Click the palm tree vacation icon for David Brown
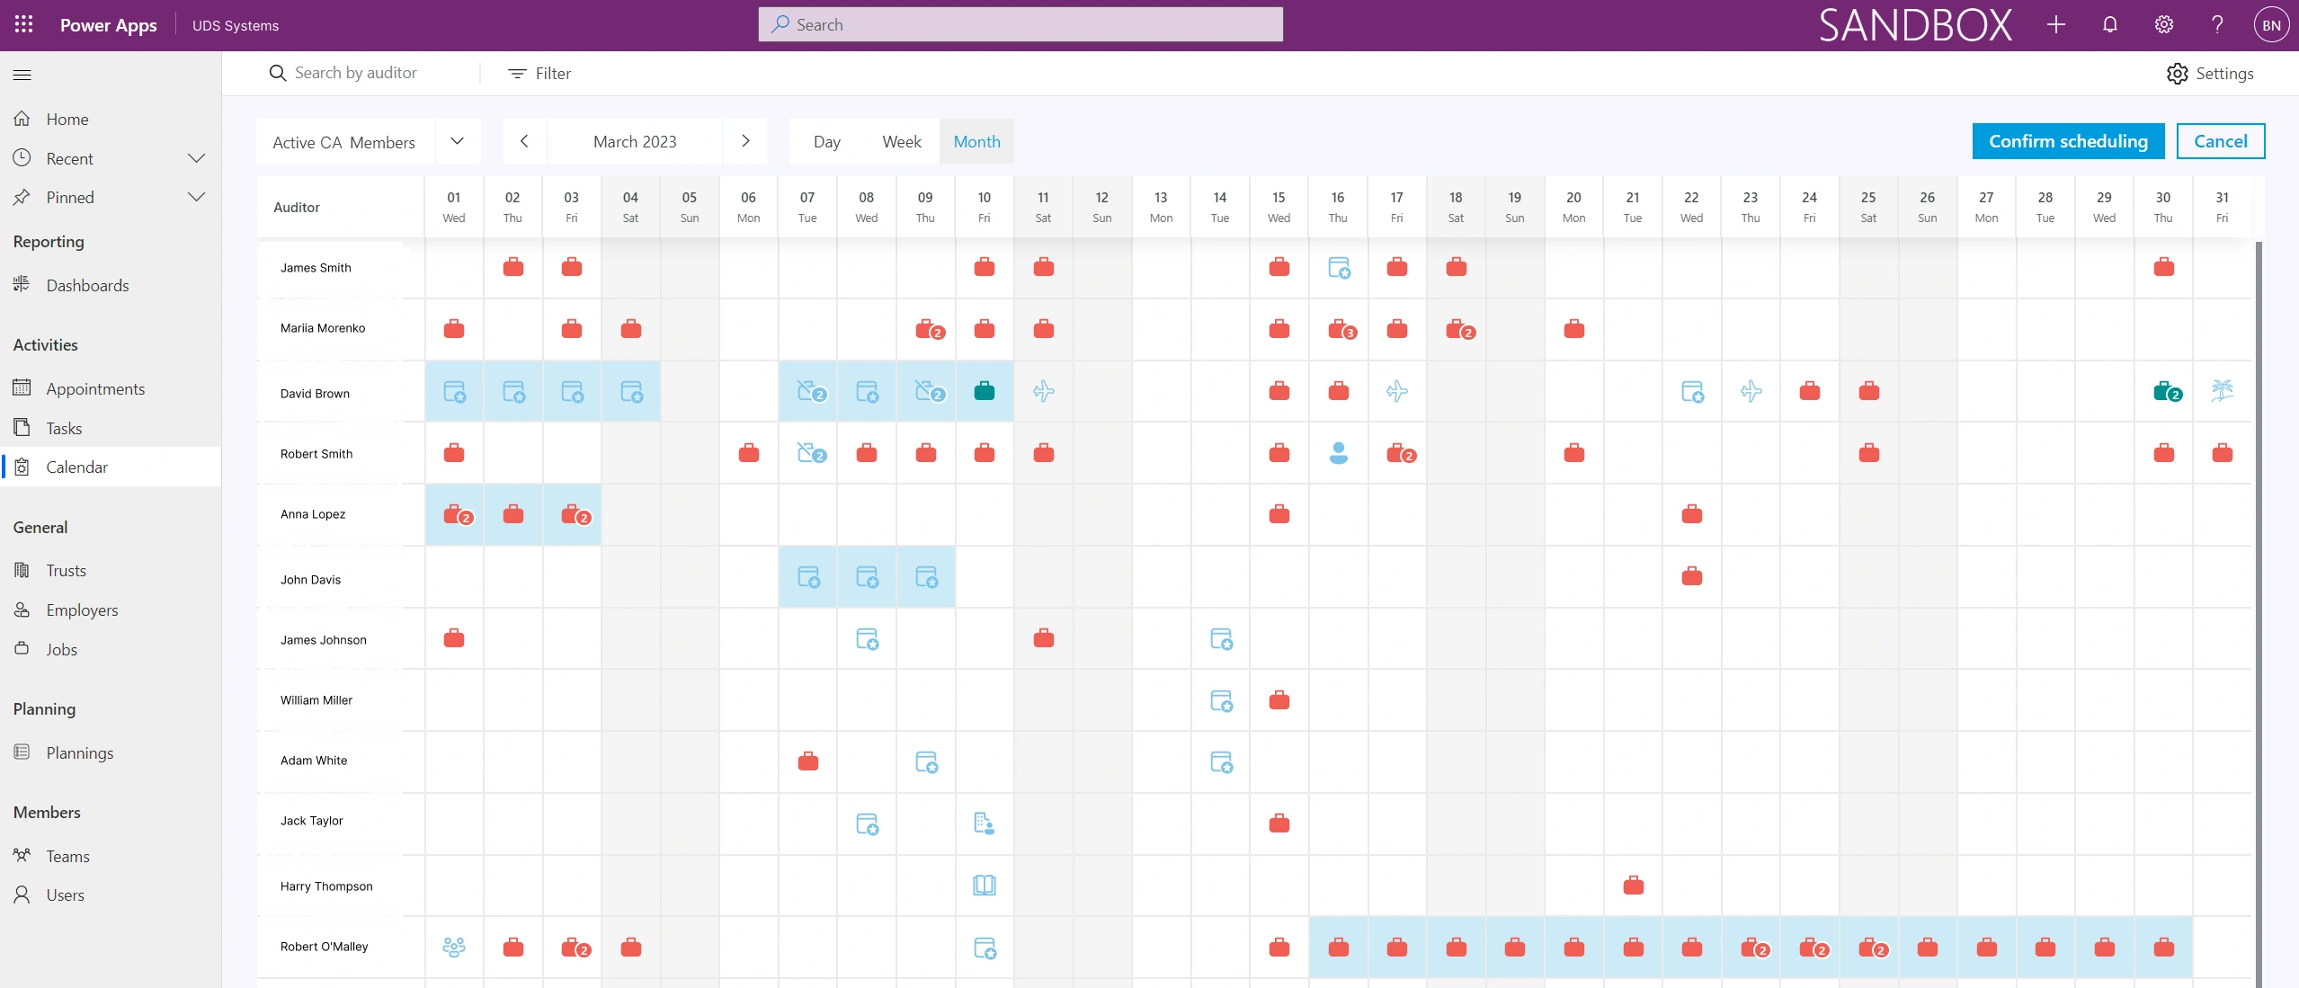 [x=2223, y=391]
